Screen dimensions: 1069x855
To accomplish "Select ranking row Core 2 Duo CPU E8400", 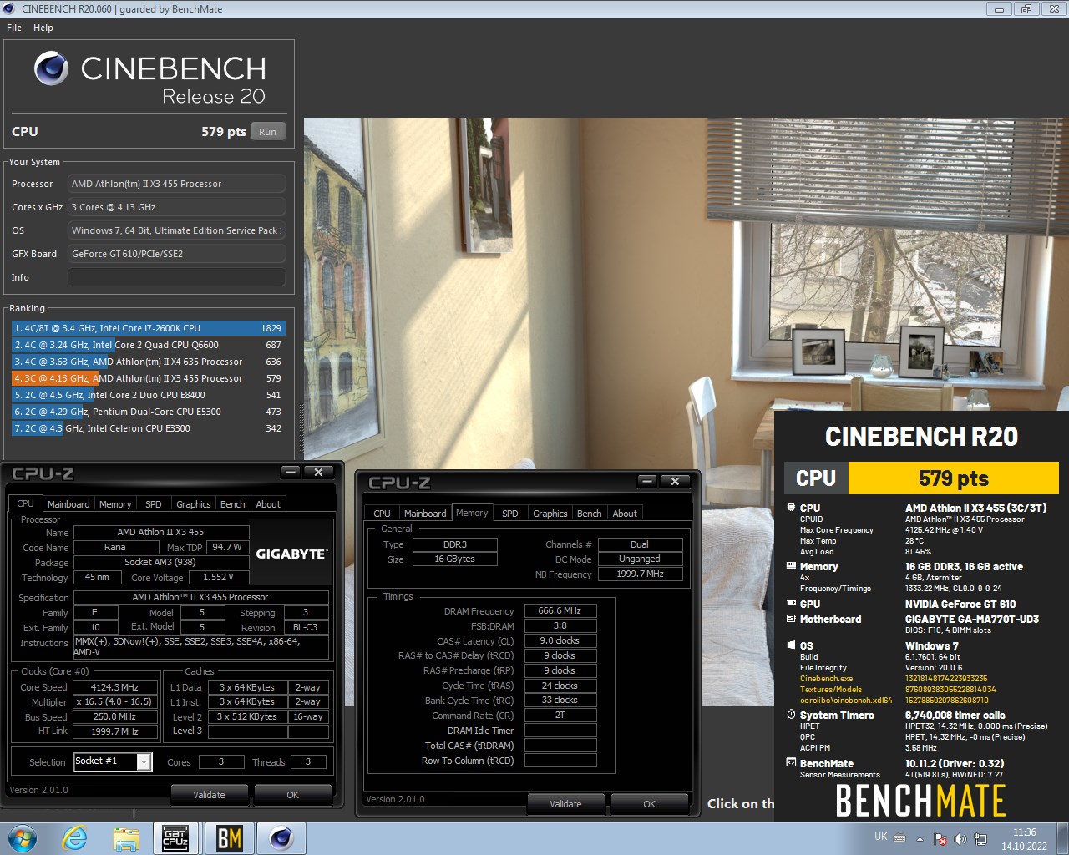I will (149, 395).
